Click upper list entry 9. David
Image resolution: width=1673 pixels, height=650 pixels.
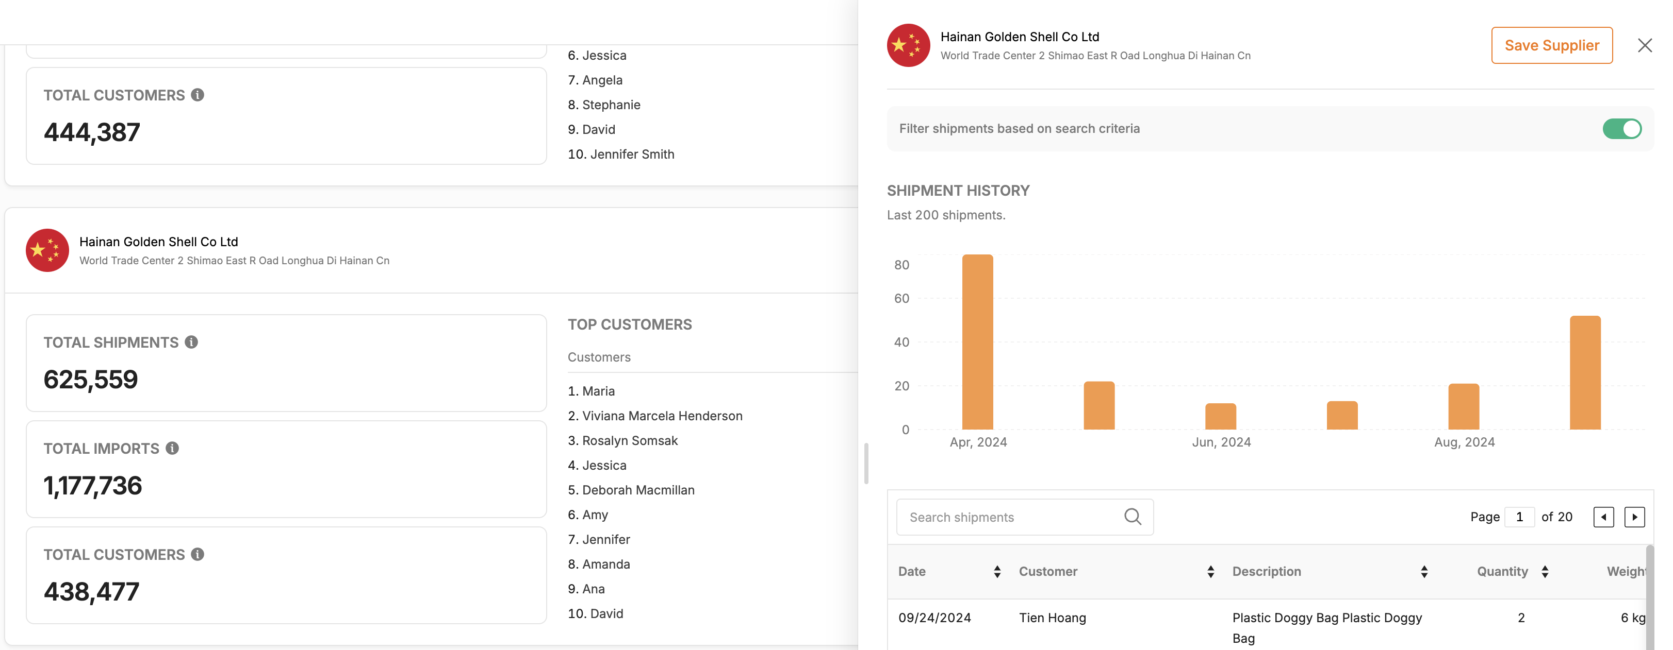pyautogui.click(x=591, y=129)
